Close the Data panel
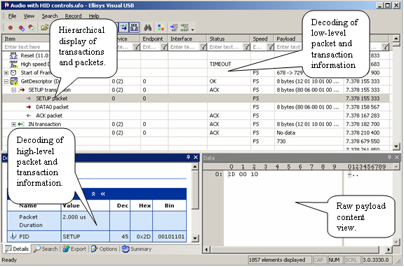The height and width of the screenshot is (267, 404). point(397,157)
